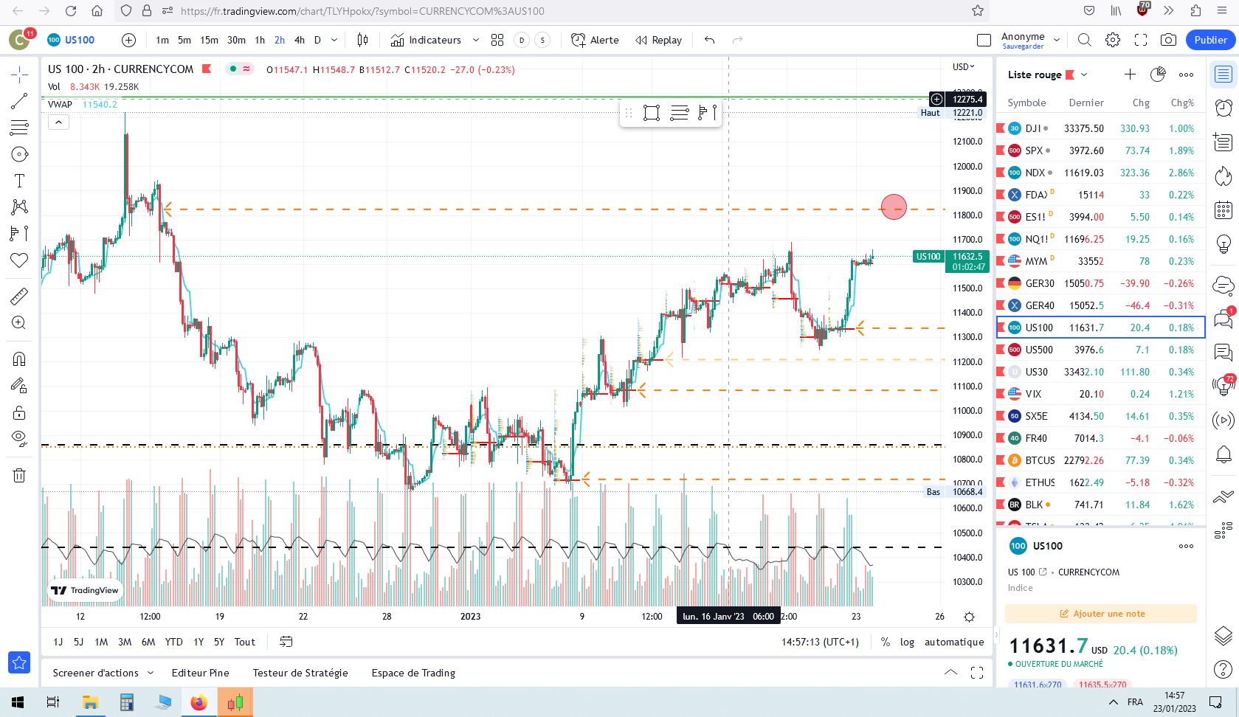The height and width of the screenshot is (717, 1239).
Task: Open the Editeur Pine tab
Action: [x=200, y=673]
